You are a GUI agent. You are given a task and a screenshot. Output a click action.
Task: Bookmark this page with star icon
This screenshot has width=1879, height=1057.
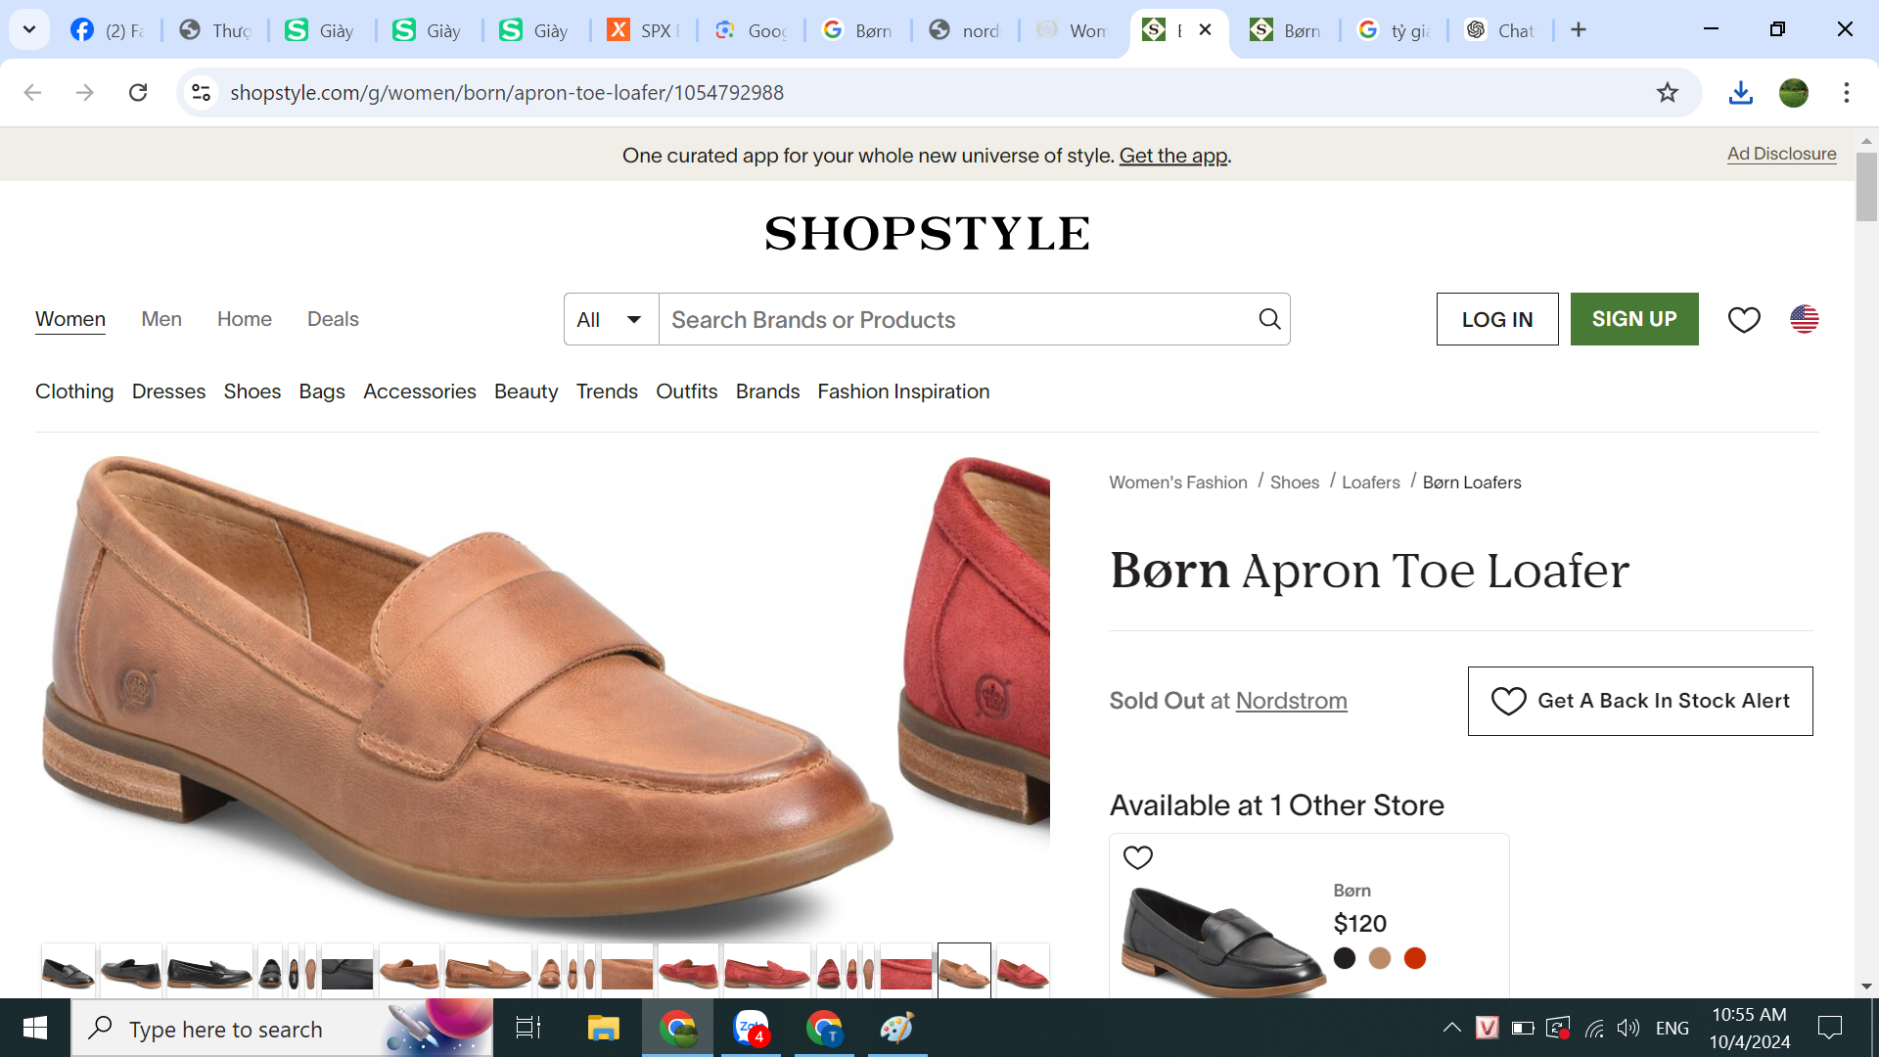[x=1667, y=92]
